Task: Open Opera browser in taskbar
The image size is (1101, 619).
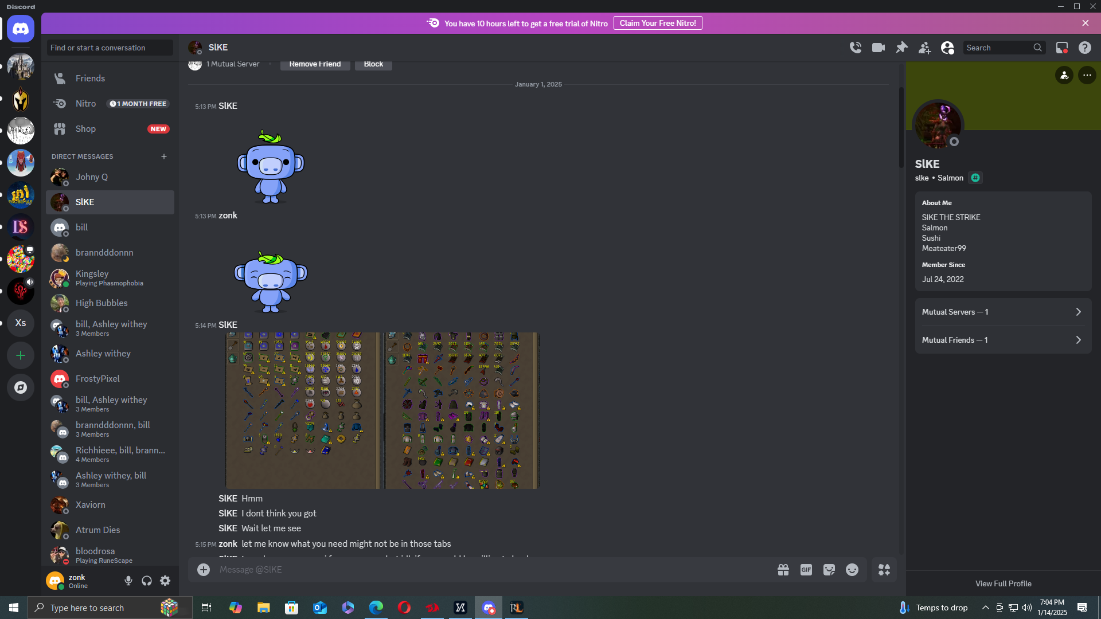Action: [x=404, y=608]
